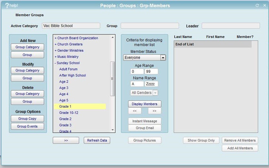Open Group Events option
269x168 pixels.
(x=27, y=126)
